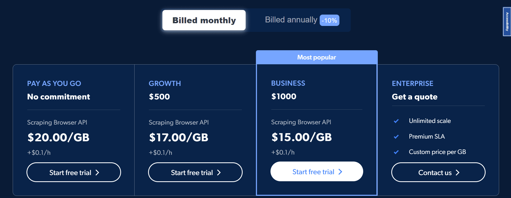
Task: Select the ENTERPRISE plan heading
Action: tap(413, 83)
